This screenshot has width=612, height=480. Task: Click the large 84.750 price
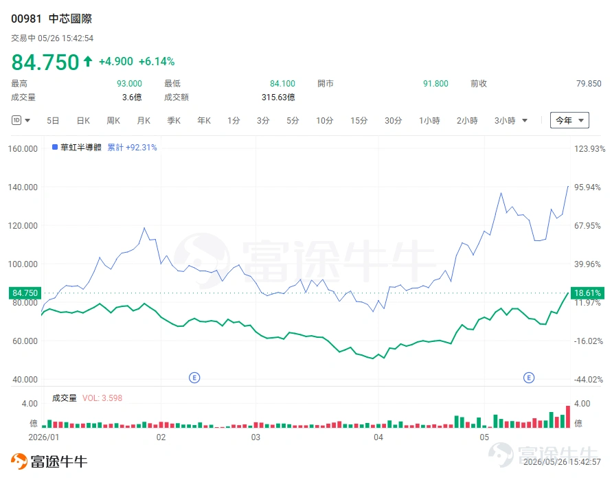pos(45,62)
